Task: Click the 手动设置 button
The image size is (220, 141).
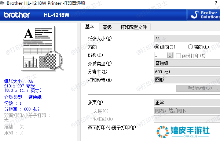Action: (x=198, y=88)
